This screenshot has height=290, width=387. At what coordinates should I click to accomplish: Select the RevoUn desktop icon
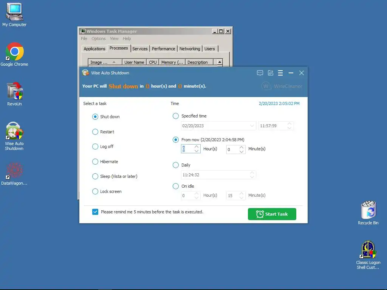[x=15, y=94]
